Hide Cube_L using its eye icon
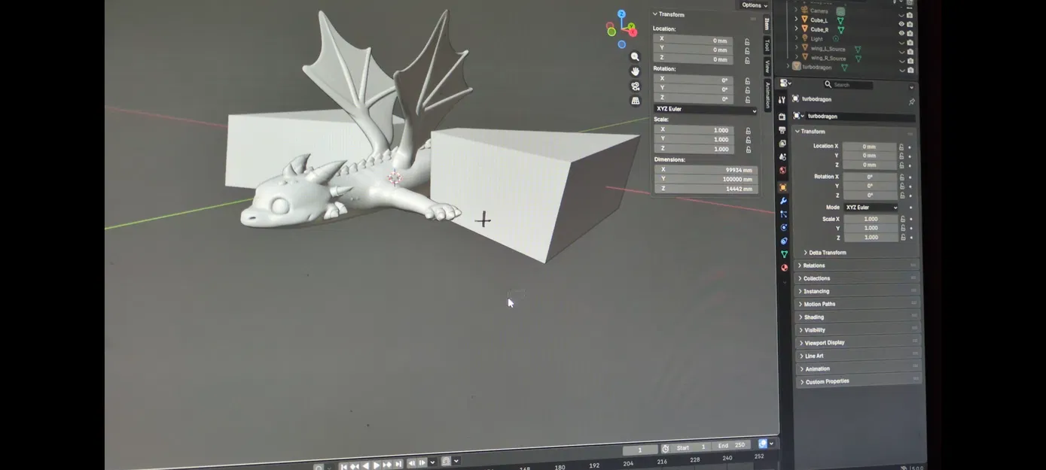 point(901,24)
